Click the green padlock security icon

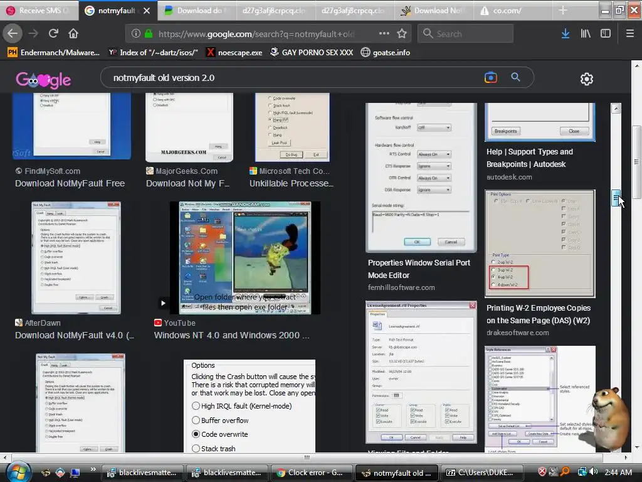(x=149, y=34)
